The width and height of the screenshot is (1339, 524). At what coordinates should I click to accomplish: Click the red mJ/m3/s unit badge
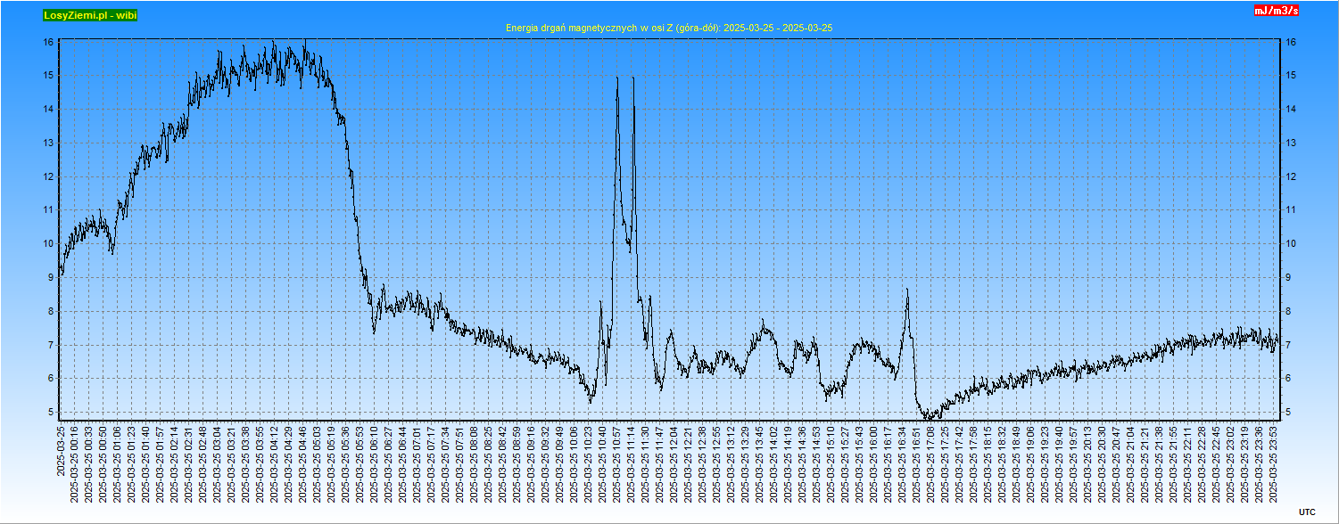tap(1276, 11)
